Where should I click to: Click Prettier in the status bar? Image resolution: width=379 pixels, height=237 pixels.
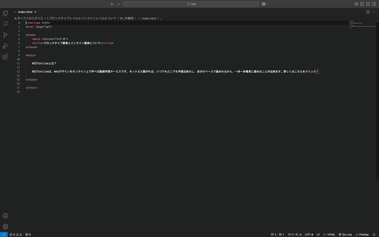pyautogui.click(x=362, y=234)
